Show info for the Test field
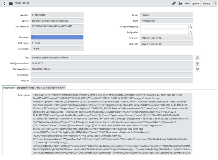Image resolution: width=218 pixels, height=160 pixels. (x=197, y=58)
